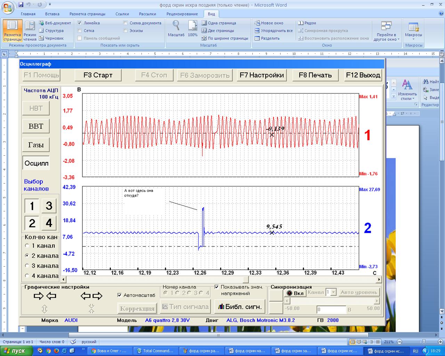This screenshot has height=356, width=445.
Task: Switch to Режим чтения view
Action: pos(30,31)
